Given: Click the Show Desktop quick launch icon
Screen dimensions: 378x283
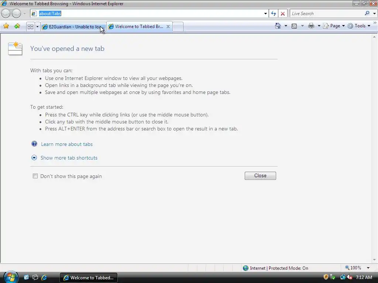Looking at the screenshot, I should click(26, 277).
